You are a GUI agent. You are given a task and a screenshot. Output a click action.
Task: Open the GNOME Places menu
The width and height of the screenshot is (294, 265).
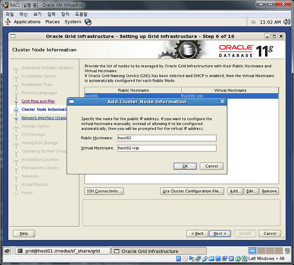pos(53,22)
